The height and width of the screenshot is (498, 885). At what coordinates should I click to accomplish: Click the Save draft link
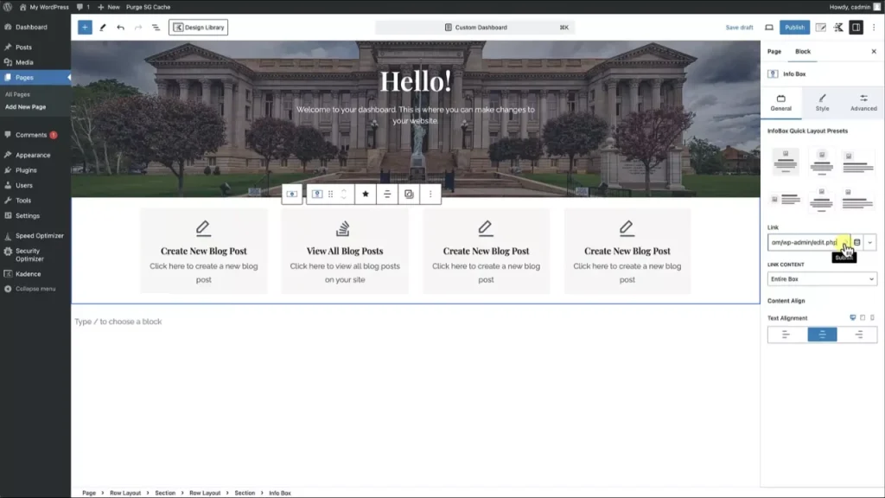click(738, 27)
